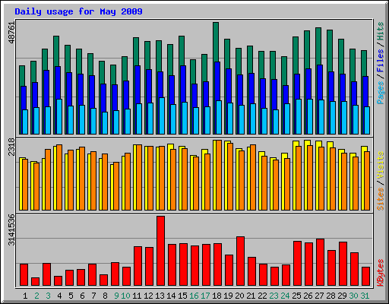Click day 20 on the x-axis
This screenshot has width=389, height=304.
click(239, 296)
